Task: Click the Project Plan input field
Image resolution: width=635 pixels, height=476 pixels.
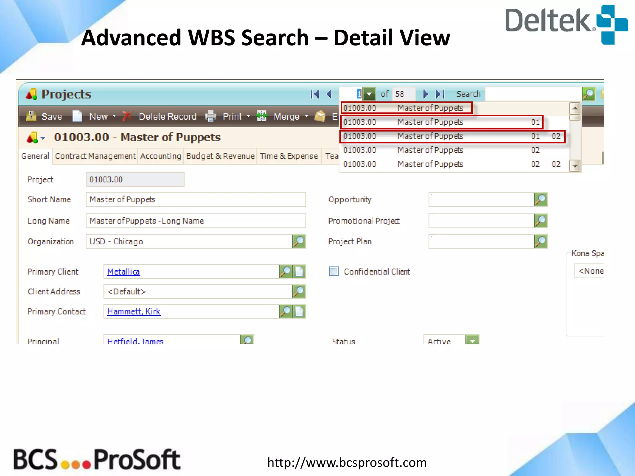Action: coord(481,241)
